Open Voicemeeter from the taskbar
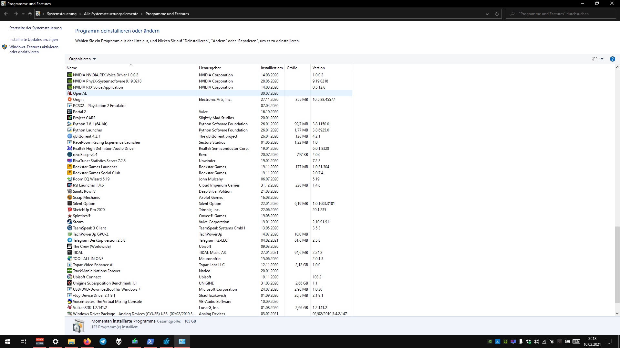This screenshot has height=348, width=620. [40, 342]
